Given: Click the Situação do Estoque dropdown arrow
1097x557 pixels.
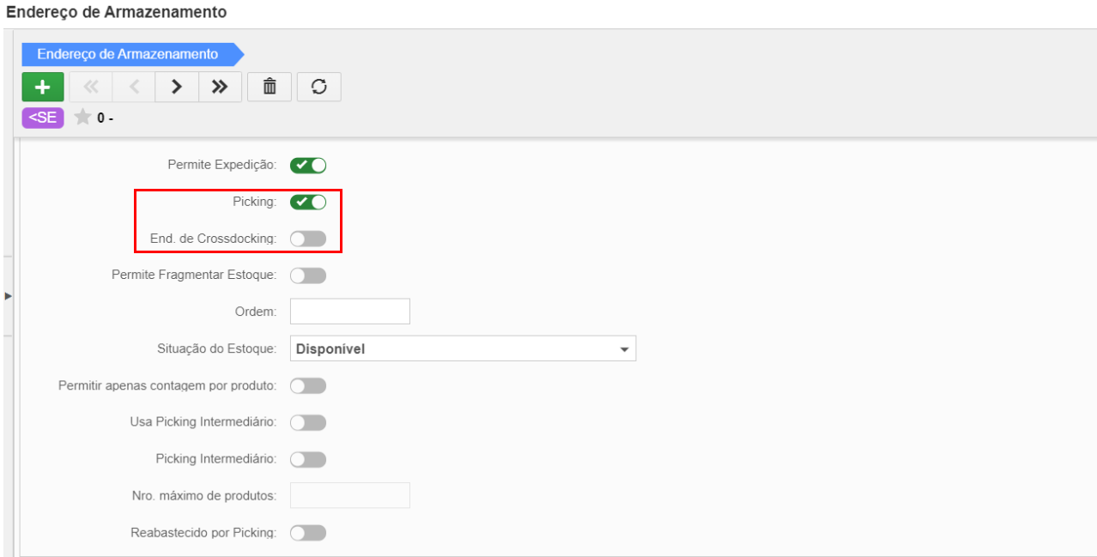Looking at the screenshot, I should click(x=624, y=349).
